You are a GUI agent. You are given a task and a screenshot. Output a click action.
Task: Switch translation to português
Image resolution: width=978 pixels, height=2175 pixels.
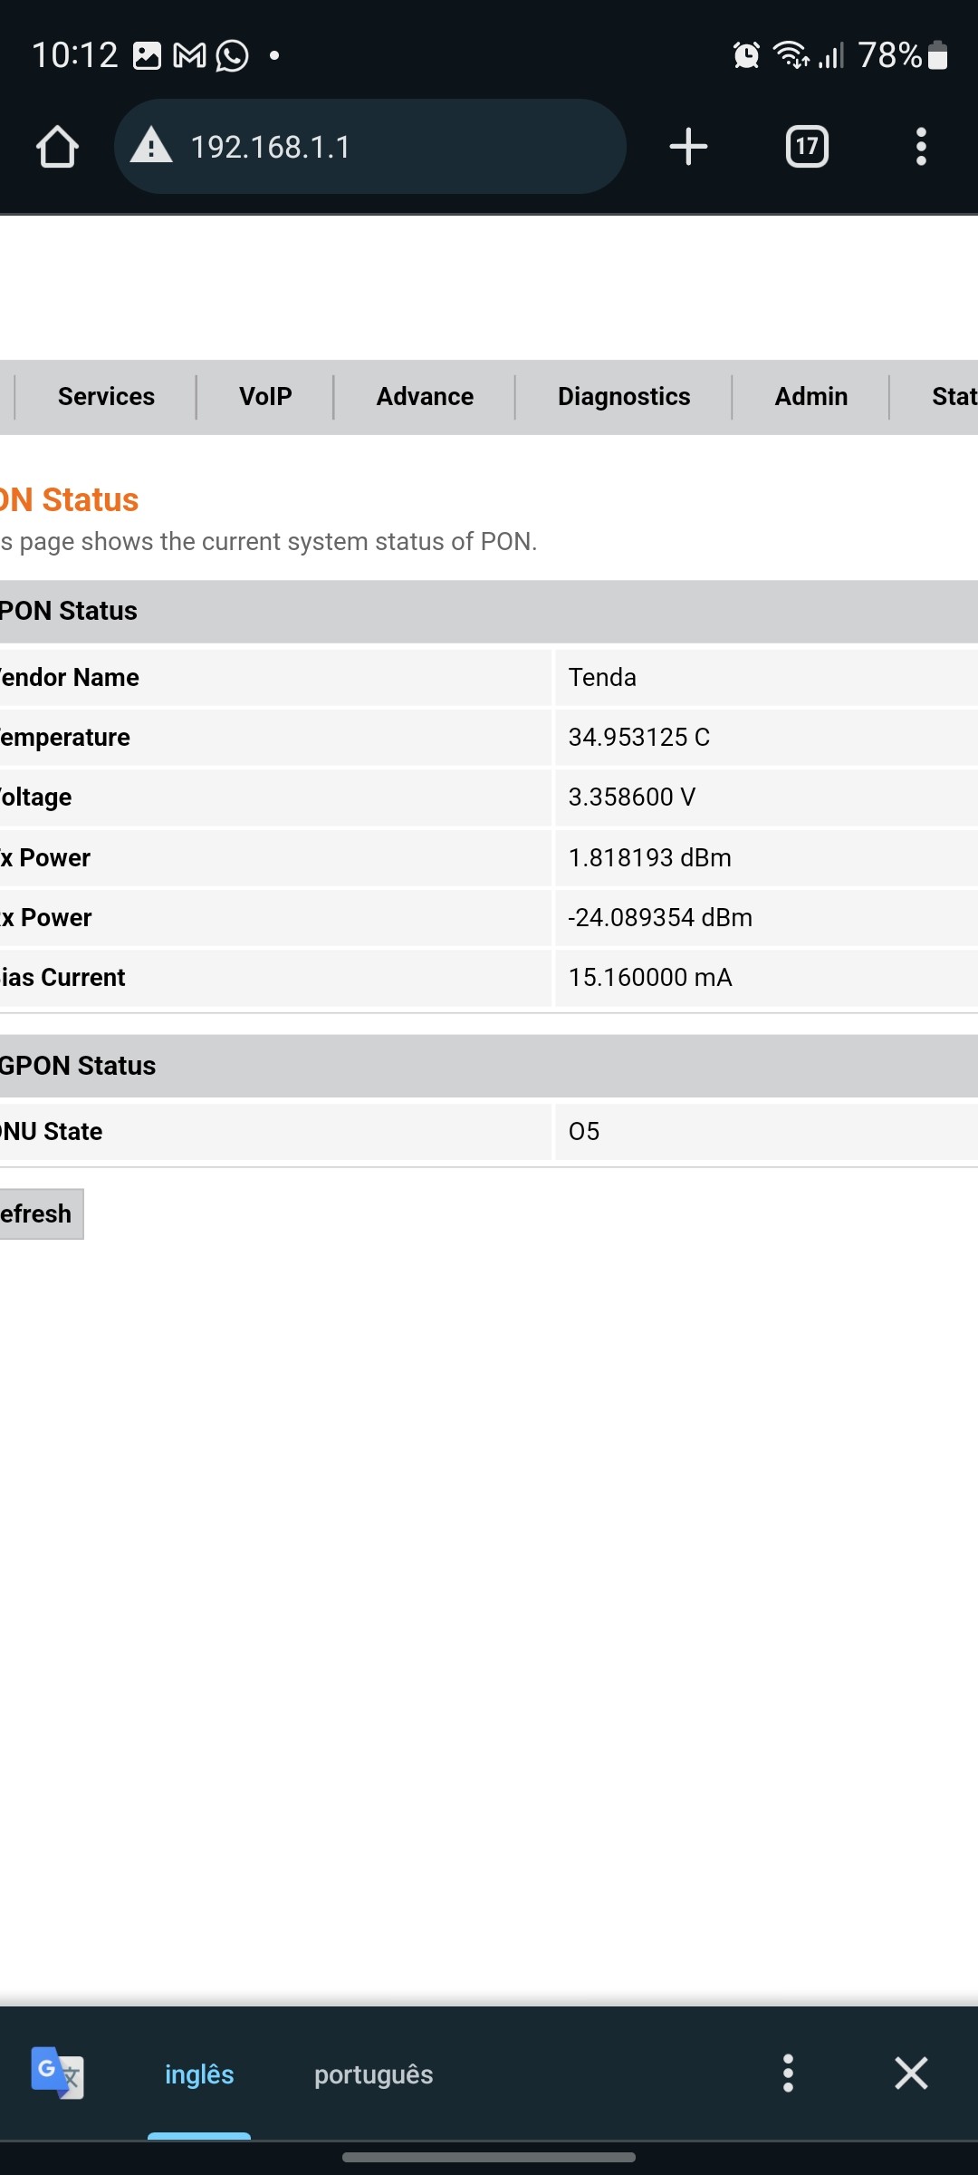pyautogui.click(x=373, y=2073)
